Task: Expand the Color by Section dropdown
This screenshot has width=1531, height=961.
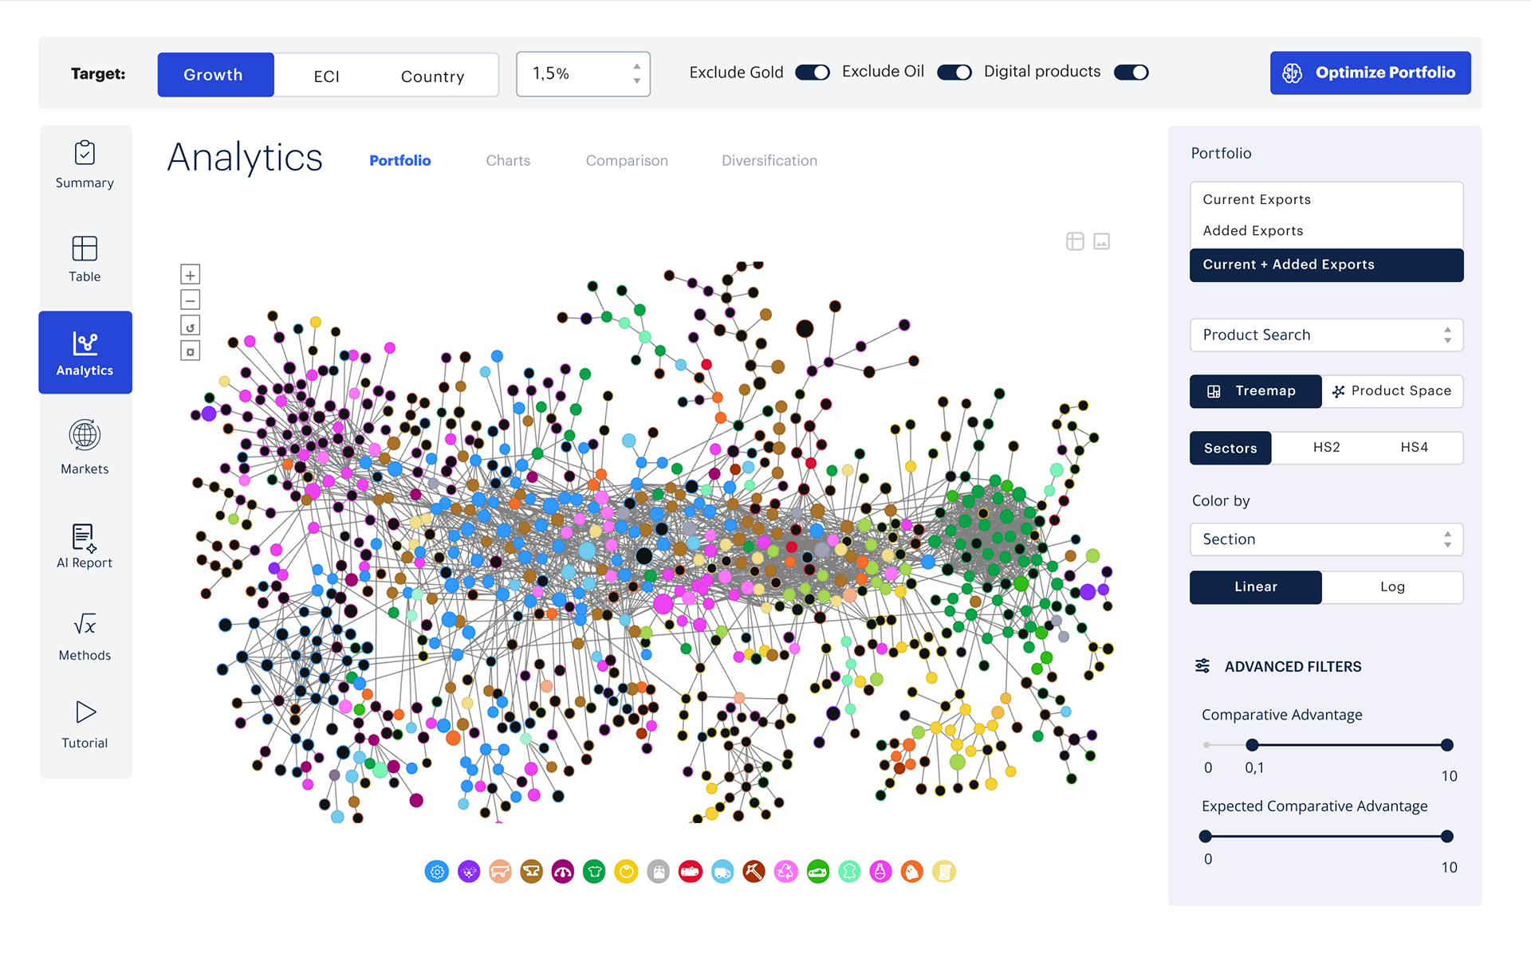Action: 1325,539
